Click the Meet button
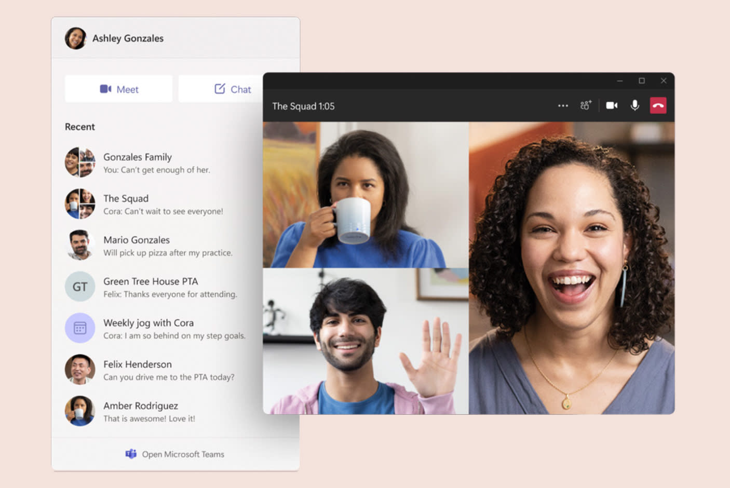This screenshot has height=488, width=730. click(119, 89)
